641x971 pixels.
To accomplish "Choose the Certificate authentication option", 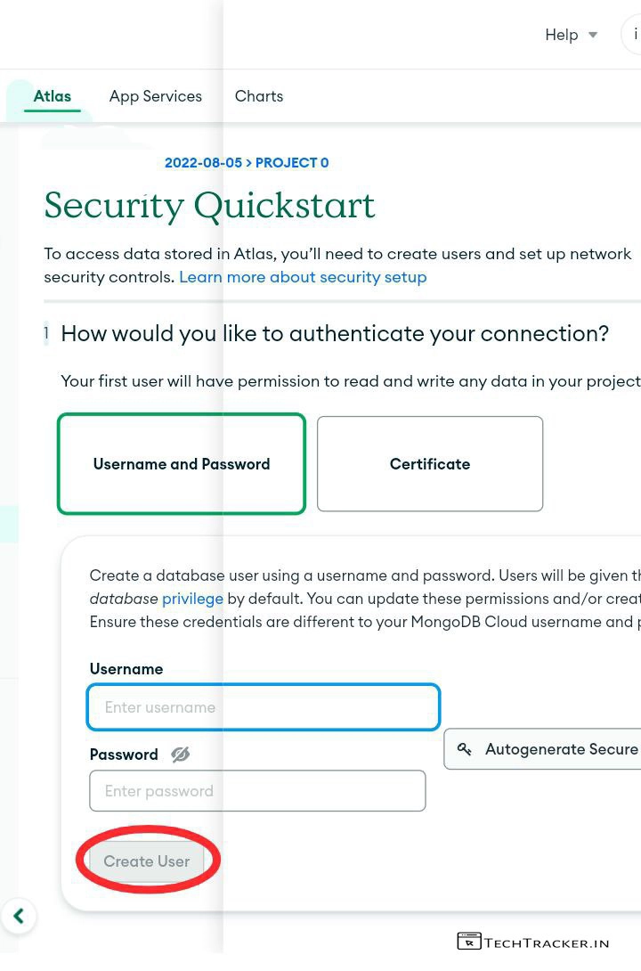I will coord(430,464).
